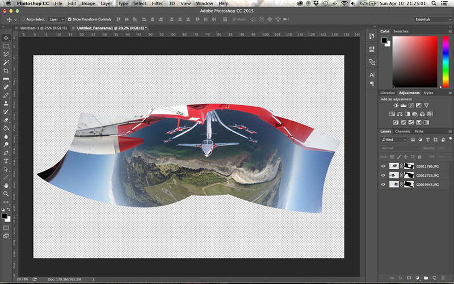This screenshot has height=284, width=454.
Task: Select the Rectangular Marquee tool
Action: coord(6,46)
